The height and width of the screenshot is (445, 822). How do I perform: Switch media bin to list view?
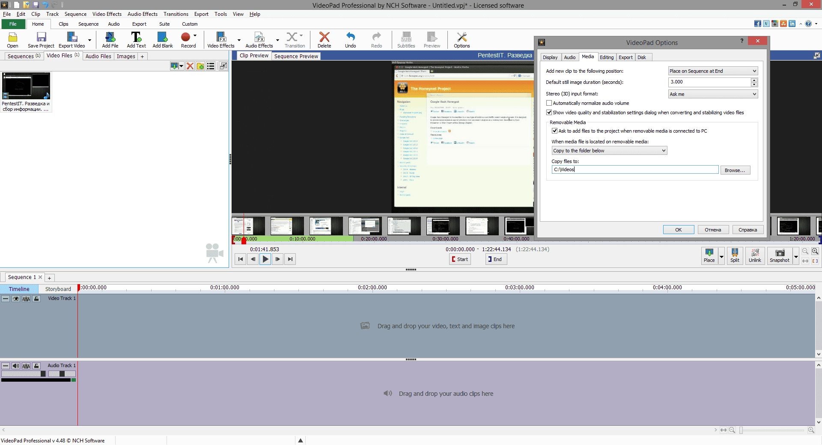click(211, 66)
